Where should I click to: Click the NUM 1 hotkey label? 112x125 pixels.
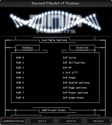(20, 63)
